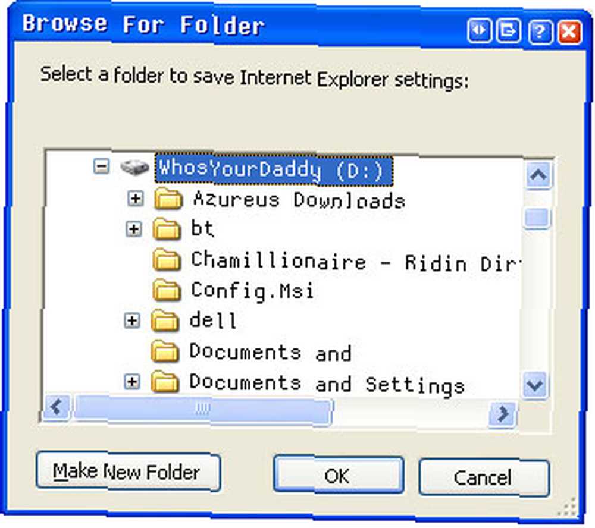Select the dell folder name
The image size is (595, 528).
coord(213,320)
